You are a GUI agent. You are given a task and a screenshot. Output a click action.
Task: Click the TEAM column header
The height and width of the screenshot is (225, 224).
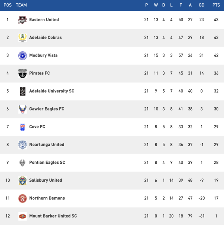(22, 5)
